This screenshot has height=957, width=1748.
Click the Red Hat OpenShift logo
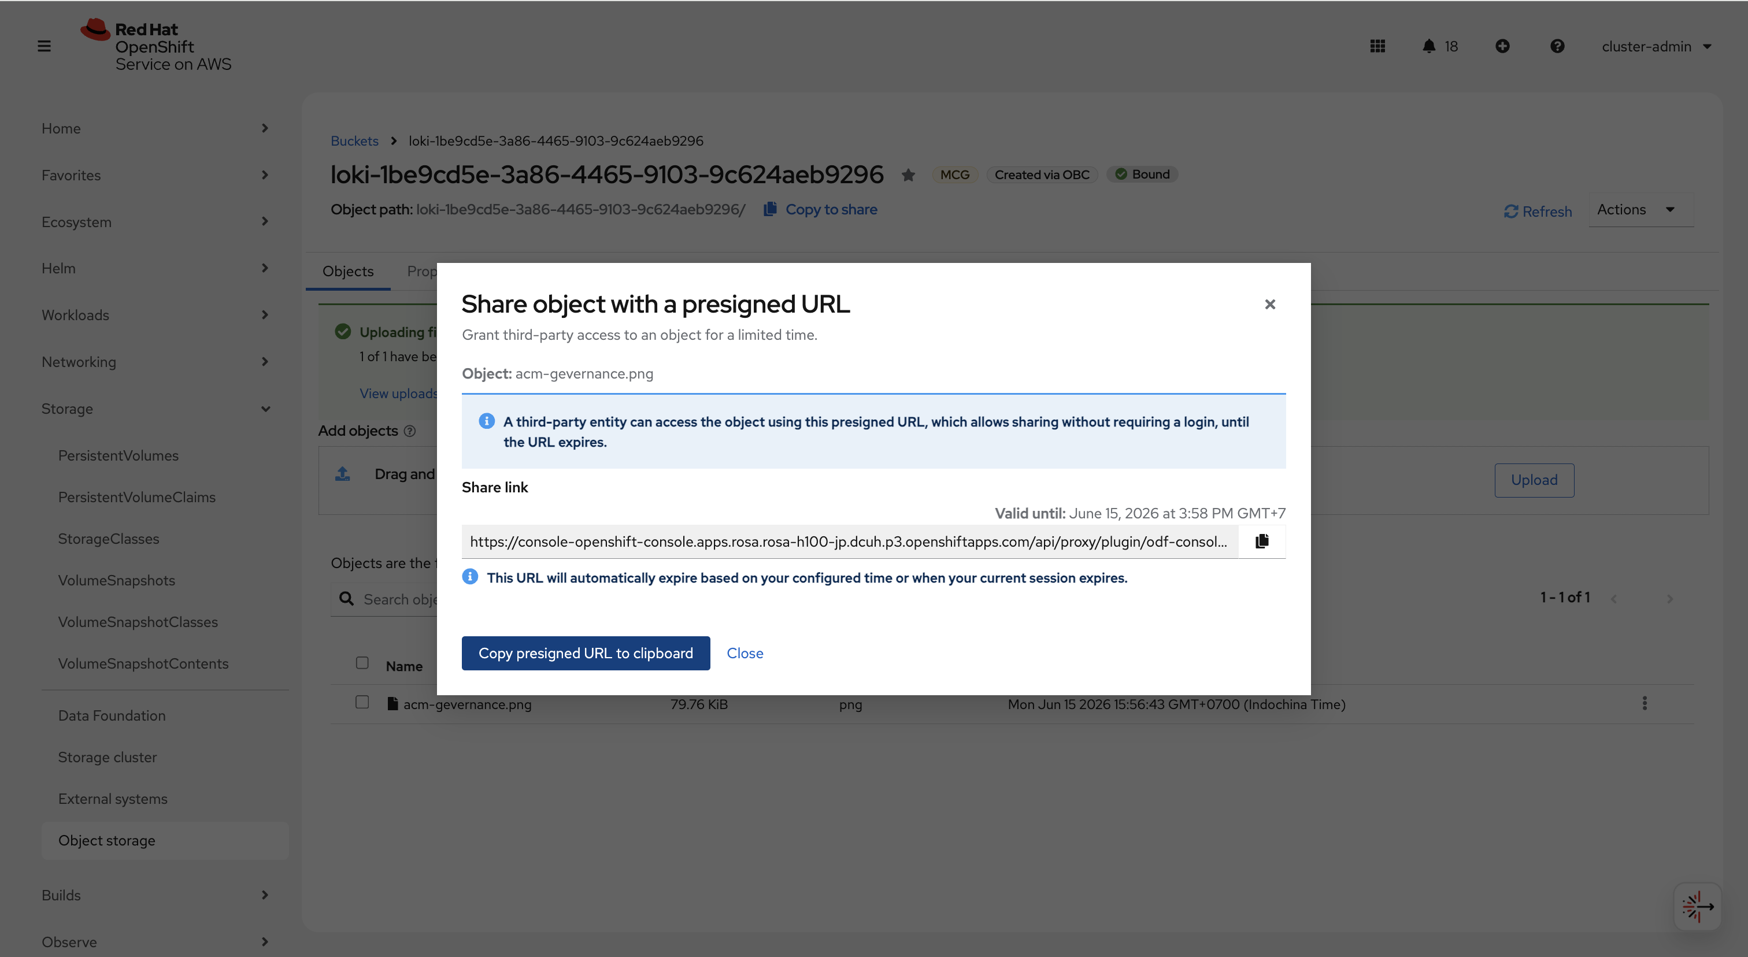156,46
